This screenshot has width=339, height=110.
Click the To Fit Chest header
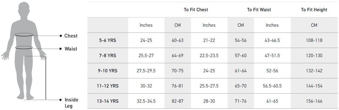(196, 9)
